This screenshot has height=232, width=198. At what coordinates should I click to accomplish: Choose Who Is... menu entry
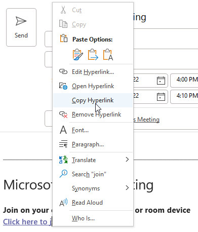[x=93, y=218]
